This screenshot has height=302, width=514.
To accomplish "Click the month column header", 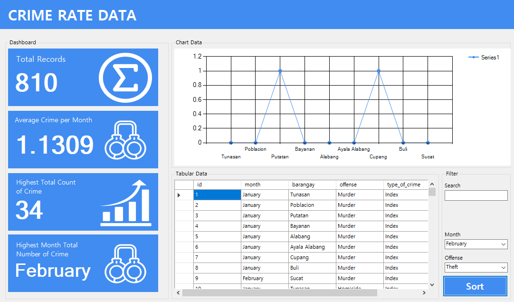I will tap(265, 185).
